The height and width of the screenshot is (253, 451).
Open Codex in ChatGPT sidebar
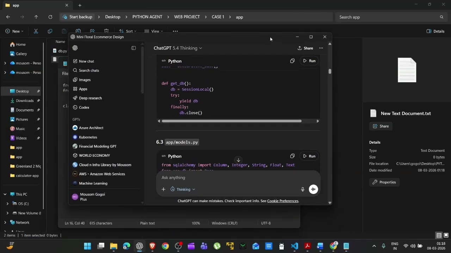point(81,107)
